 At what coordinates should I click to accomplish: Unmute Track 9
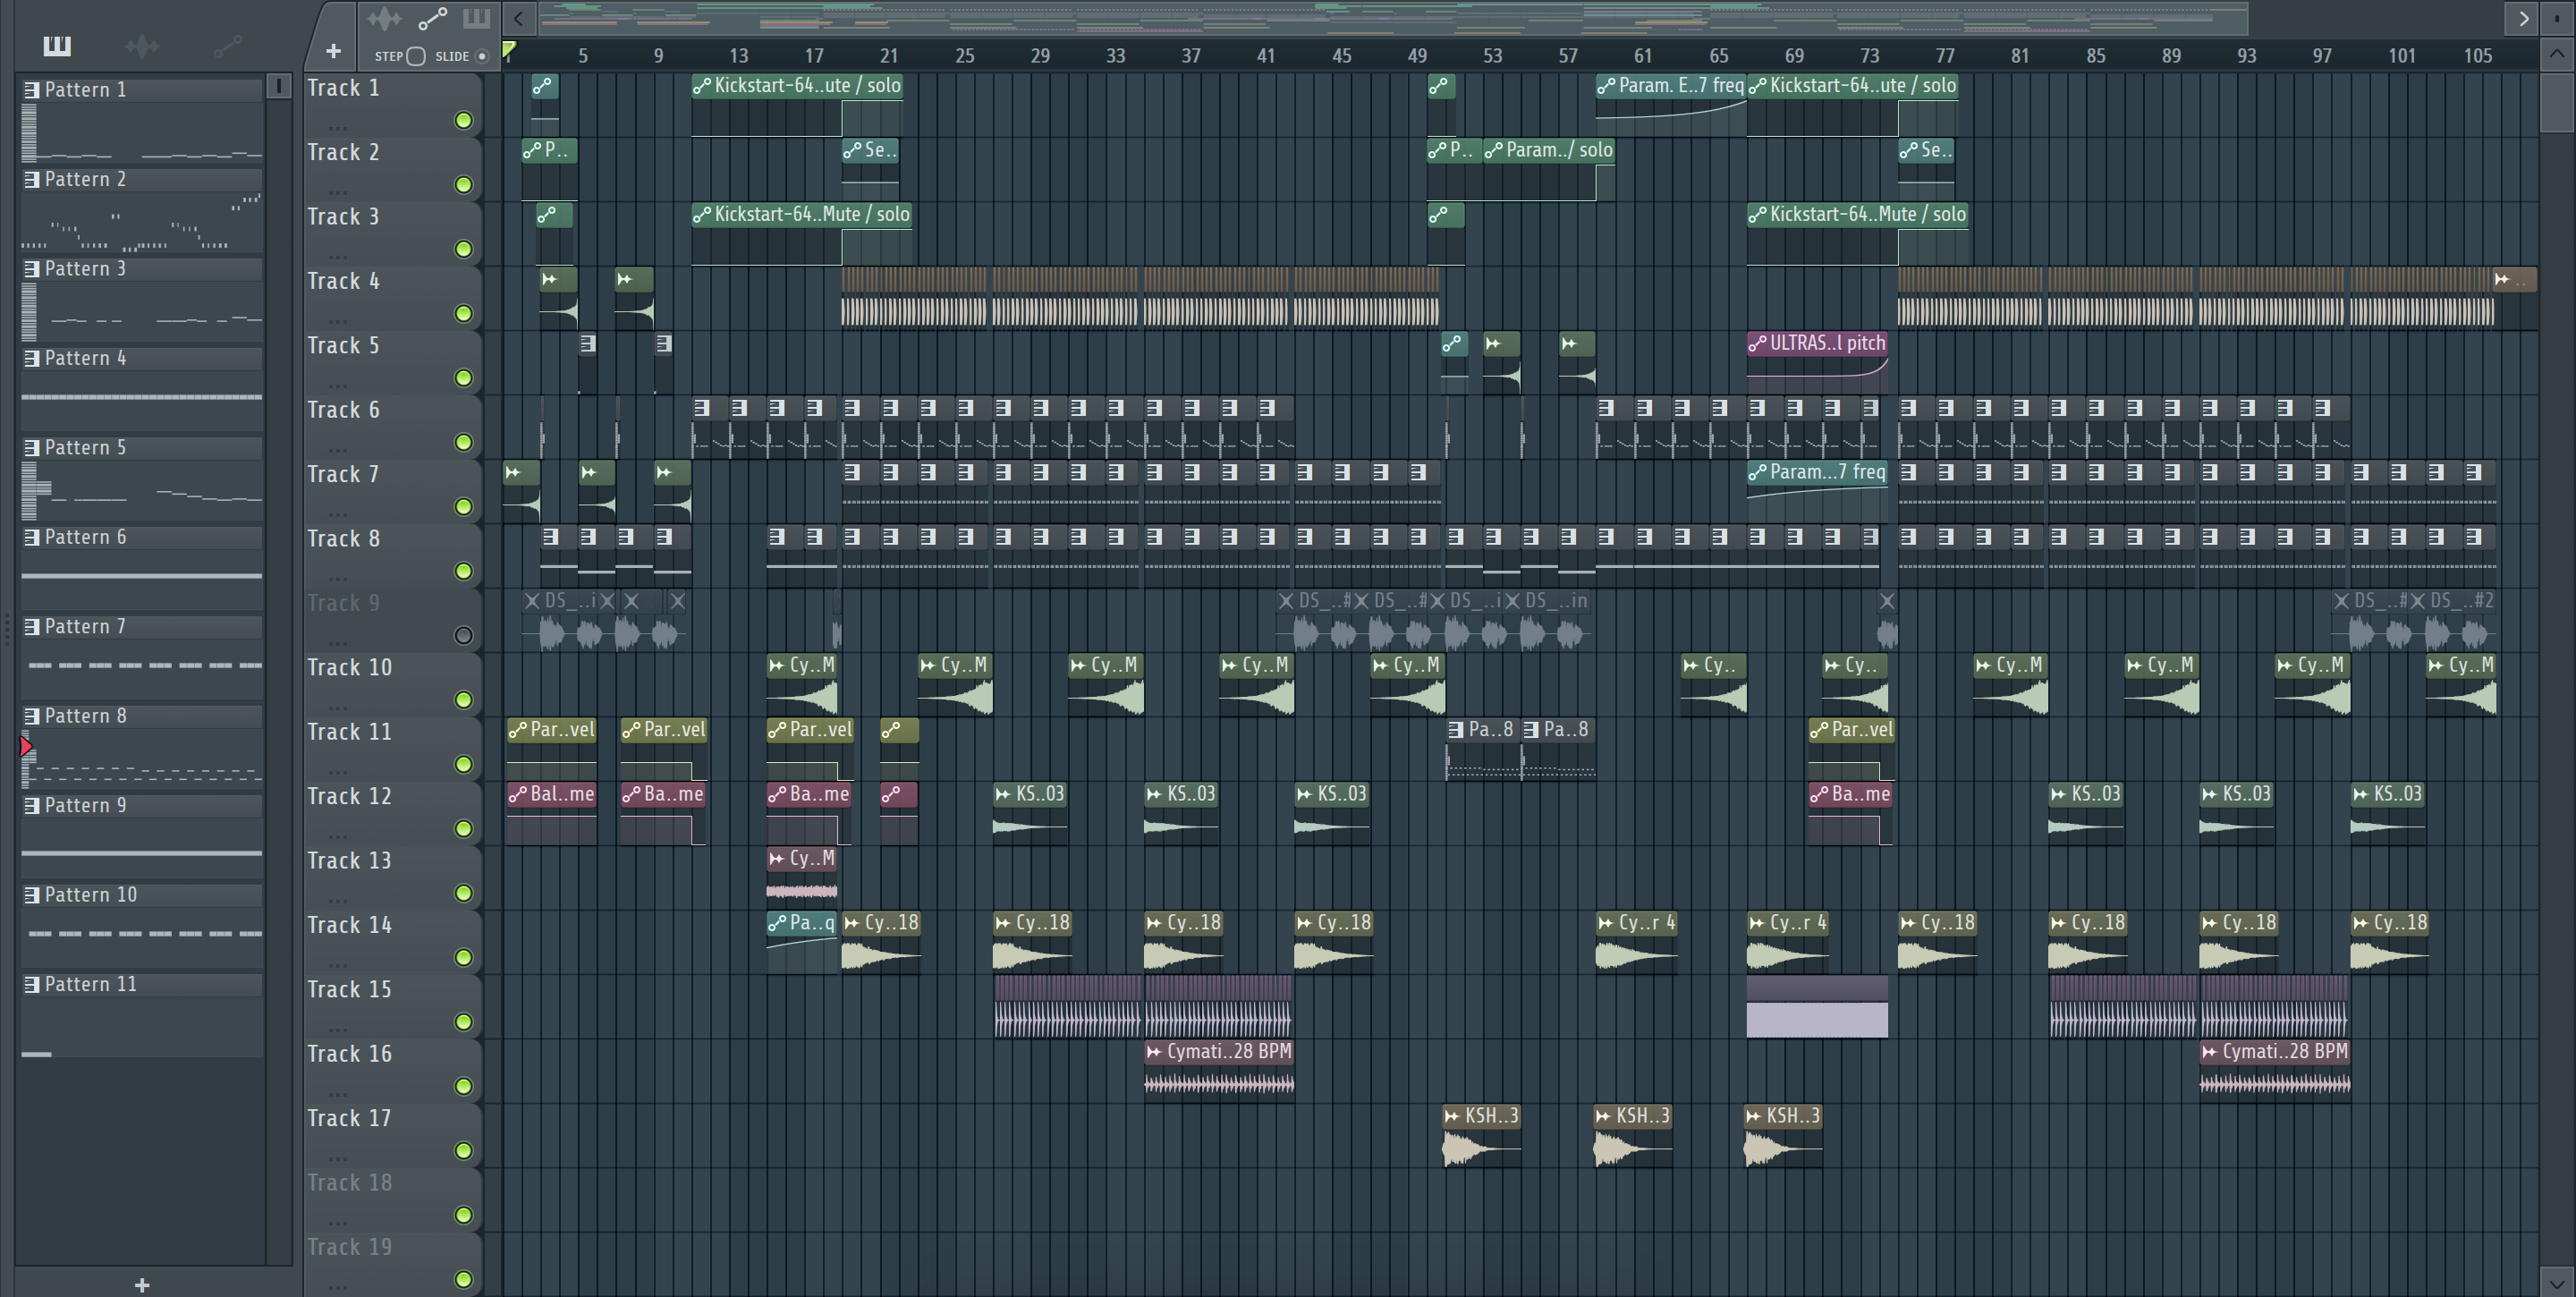[464, 636]
